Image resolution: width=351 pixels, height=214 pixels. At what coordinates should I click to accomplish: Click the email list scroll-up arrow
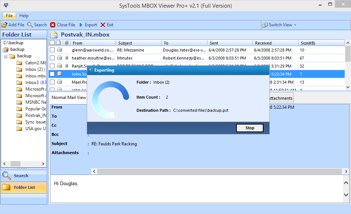tap(348, 43)
